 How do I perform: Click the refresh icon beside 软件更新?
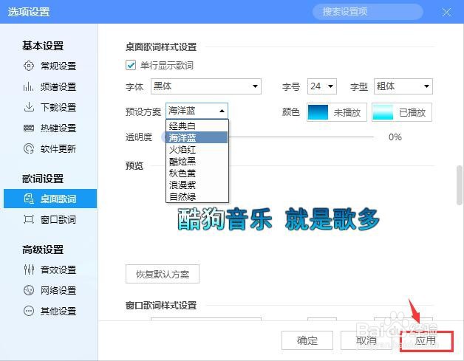click(29, 148)
